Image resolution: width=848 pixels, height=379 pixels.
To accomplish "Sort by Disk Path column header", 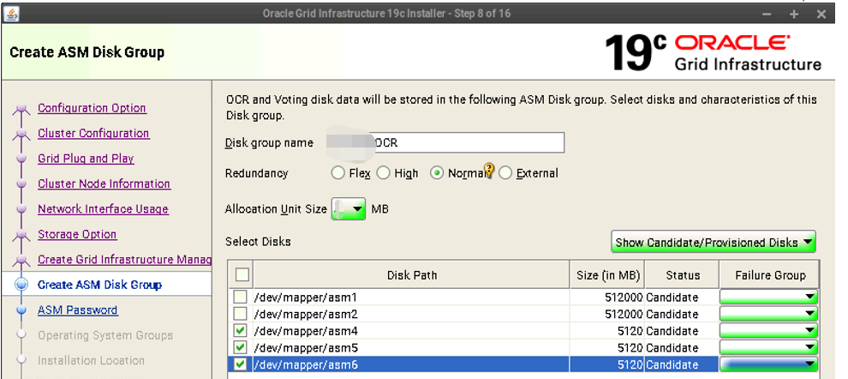I will [411, 275].
